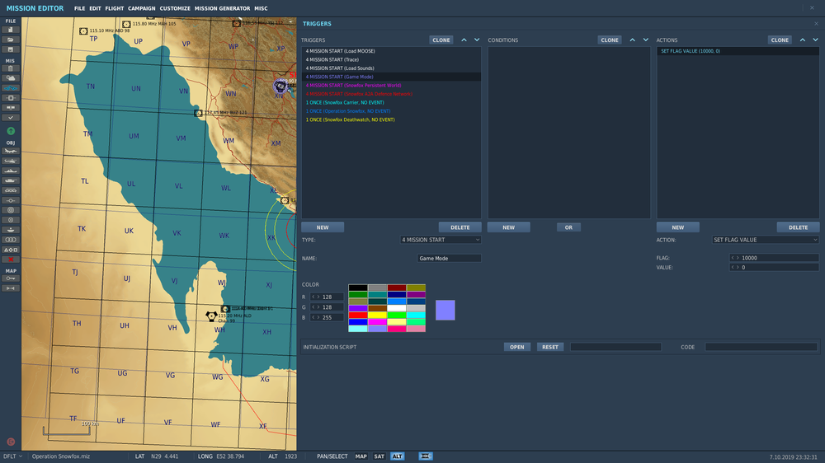
Task: Select the highlighted triggers tool icon
Action: (10, 88)
